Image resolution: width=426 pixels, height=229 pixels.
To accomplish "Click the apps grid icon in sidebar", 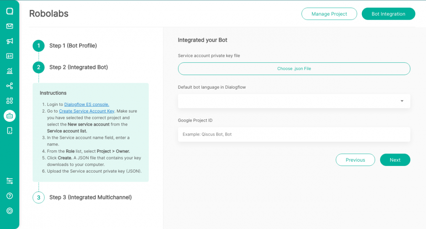I will point(10,100).
